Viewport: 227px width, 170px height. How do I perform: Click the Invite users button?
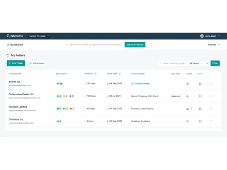(37, 63)
